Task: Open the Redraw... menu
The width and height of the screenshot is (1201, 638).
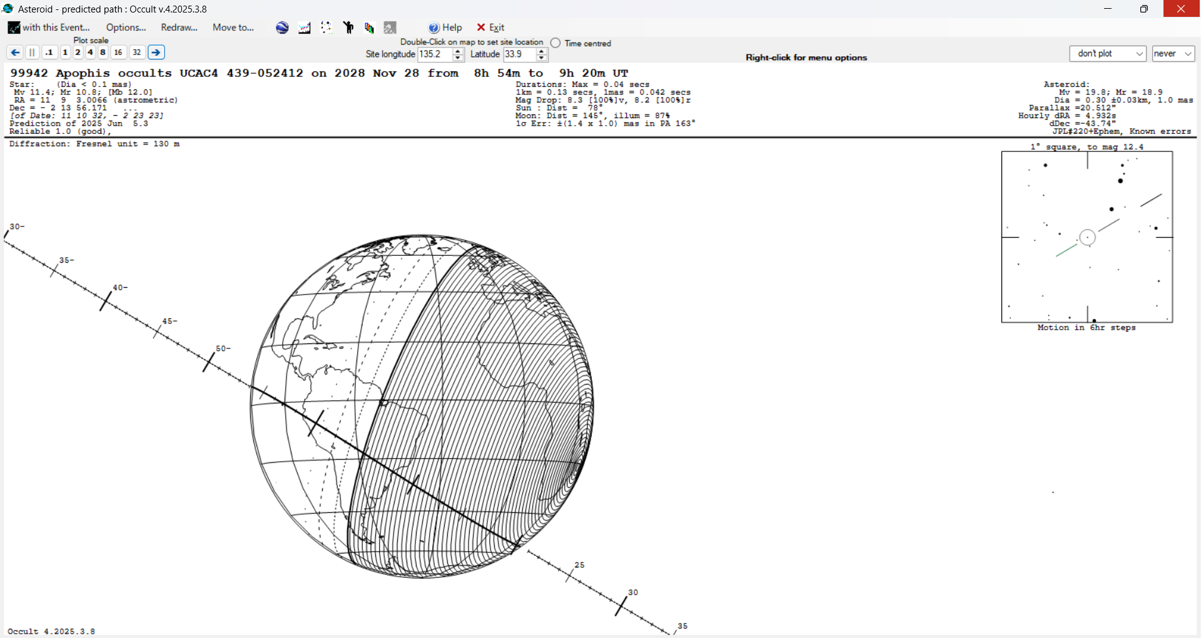Action: coord(179,28)
